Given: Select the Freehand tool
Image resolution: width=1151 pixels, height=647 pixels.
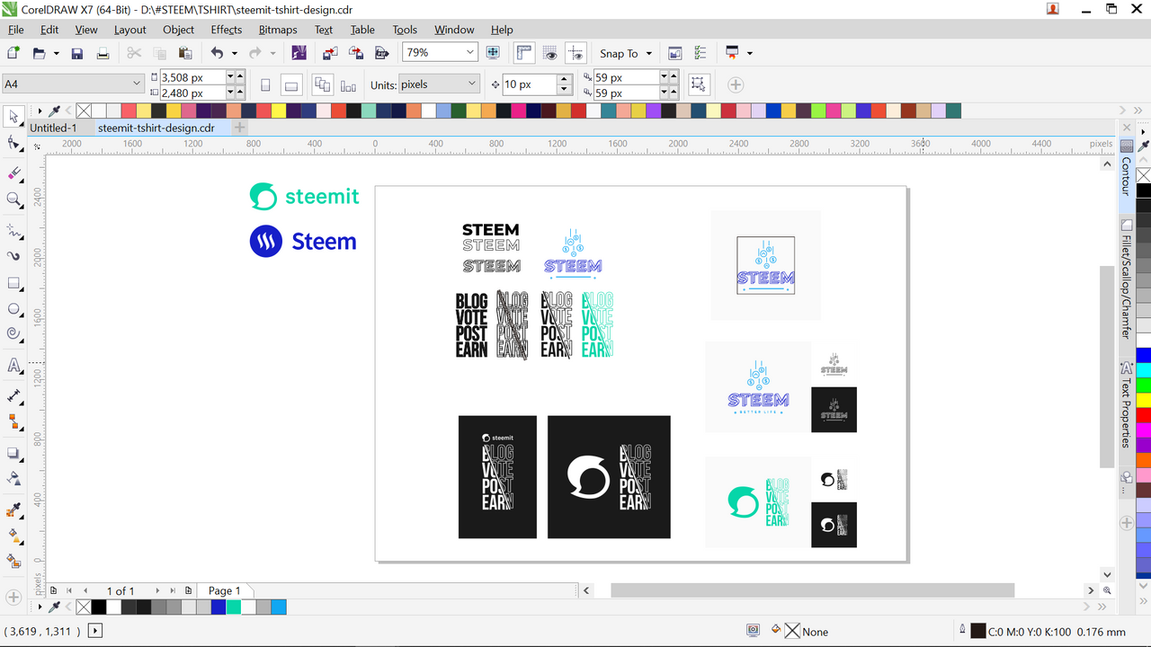Looking at the screenshot, I should tap(13, 230).
